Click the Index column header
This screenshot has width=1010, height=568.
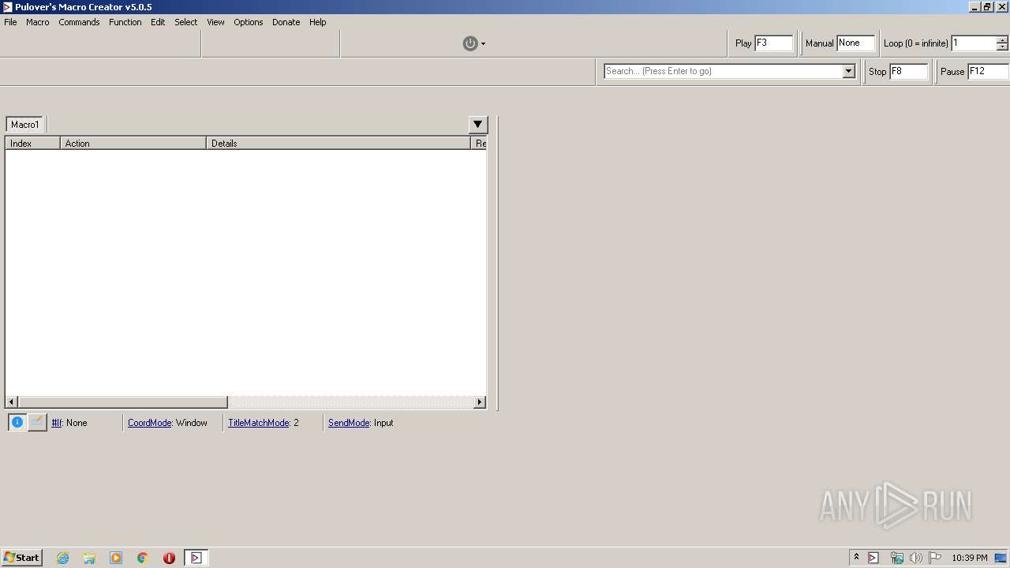pos(32,144)
